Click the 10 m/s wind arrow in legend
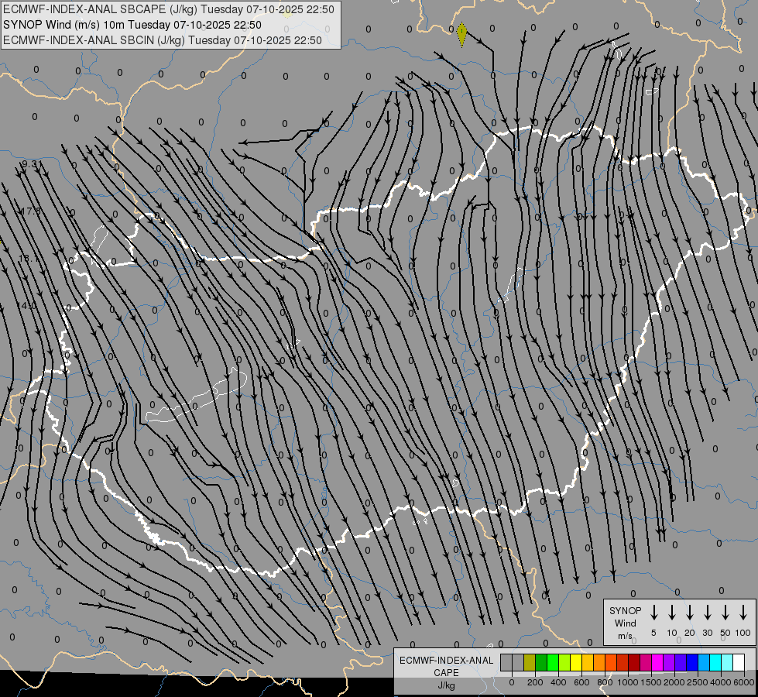The image size is (758, 697). coord(672,613)
